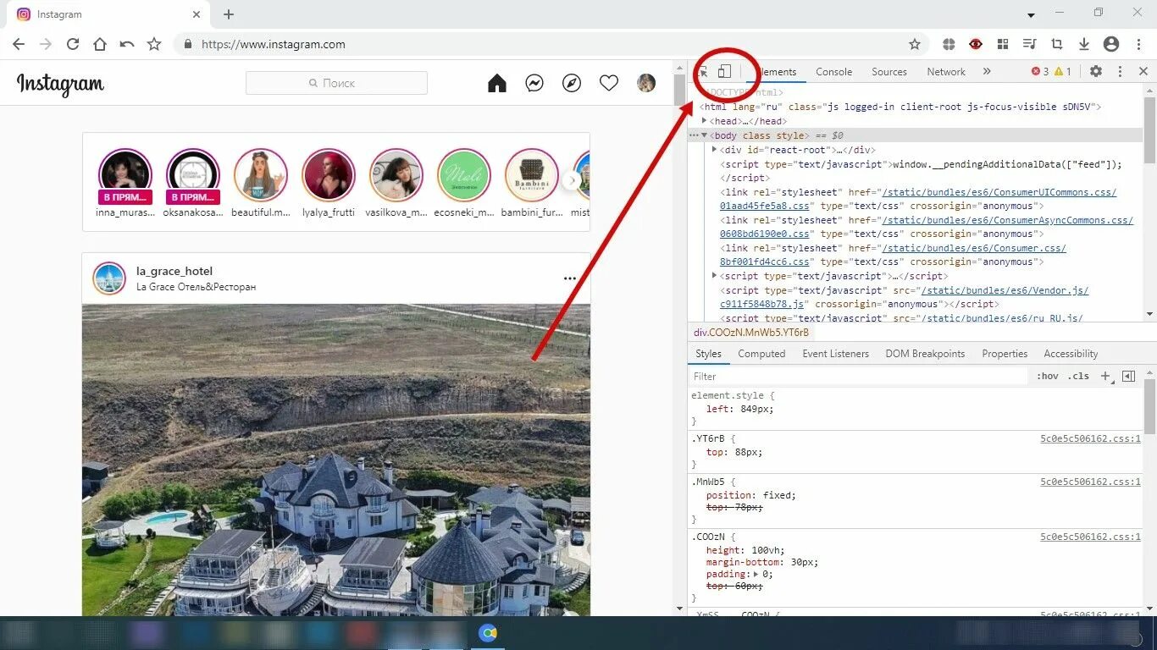This screenshot has height=650, width=1157.
Task: Open the Properties tab
Action: (1005, 354)
